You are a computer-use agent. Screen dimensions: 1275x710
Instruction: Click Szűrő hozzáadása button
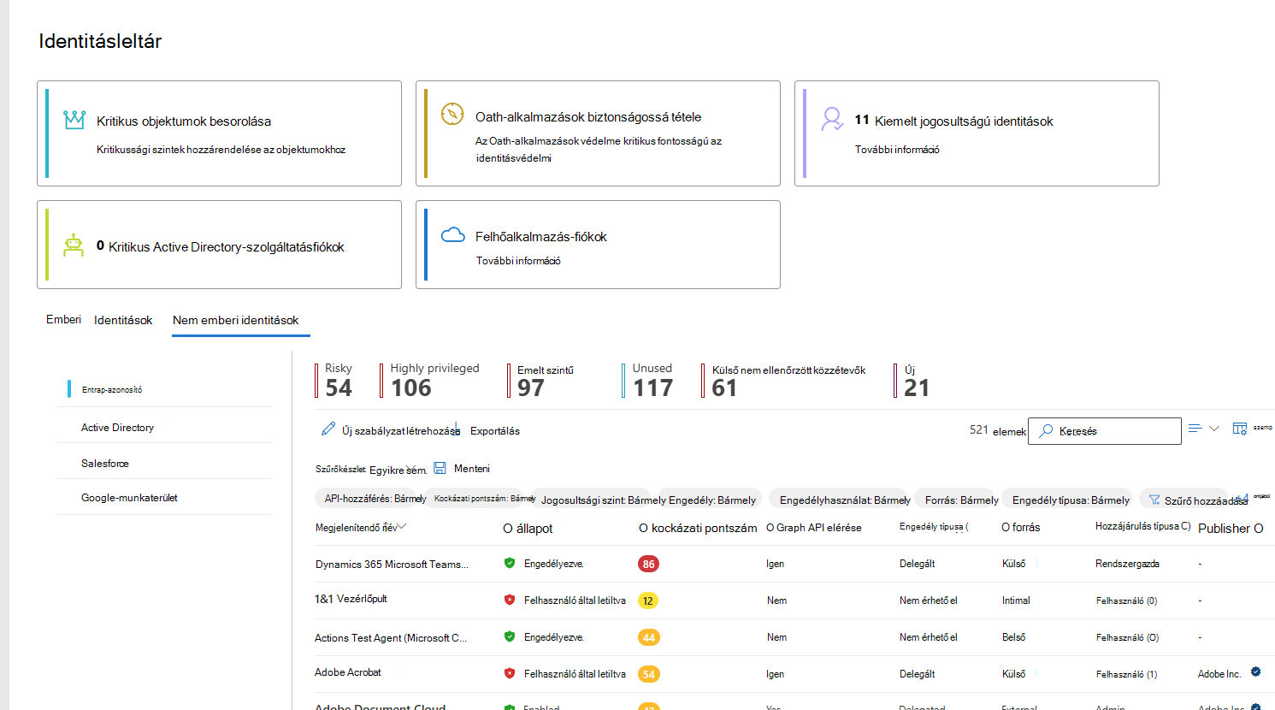pyautogui.click(x=1197, y=500)
